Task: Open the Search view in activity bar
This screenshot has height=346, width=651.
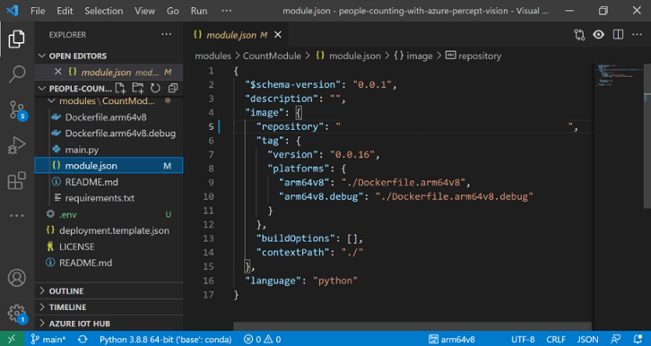Action: click(x=17, y=74)
